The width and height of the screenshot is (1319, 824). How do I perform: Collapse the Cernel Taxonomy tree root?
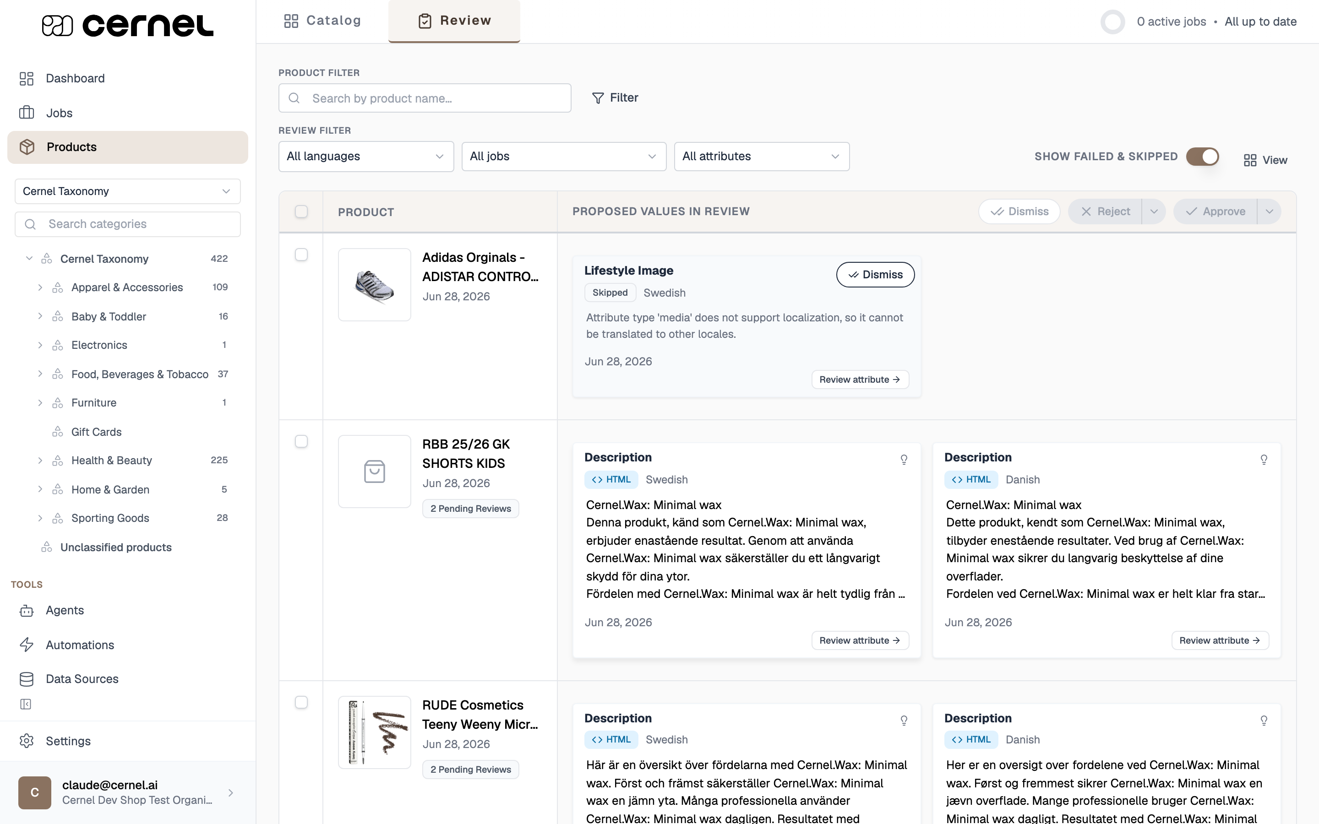(x=29, y=258)
